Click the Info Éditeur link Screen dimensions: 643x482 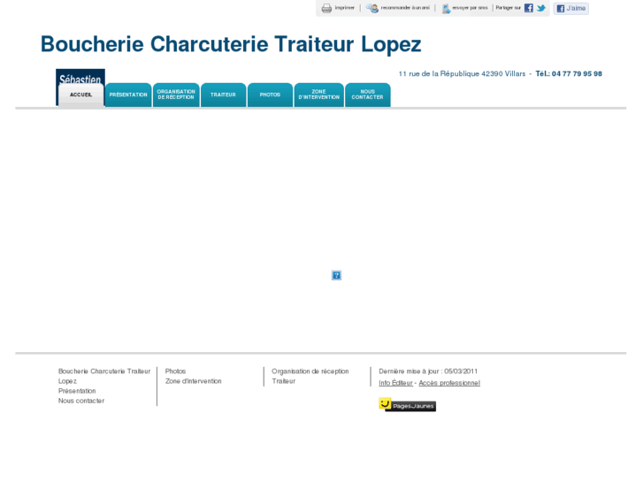[395, 383]
